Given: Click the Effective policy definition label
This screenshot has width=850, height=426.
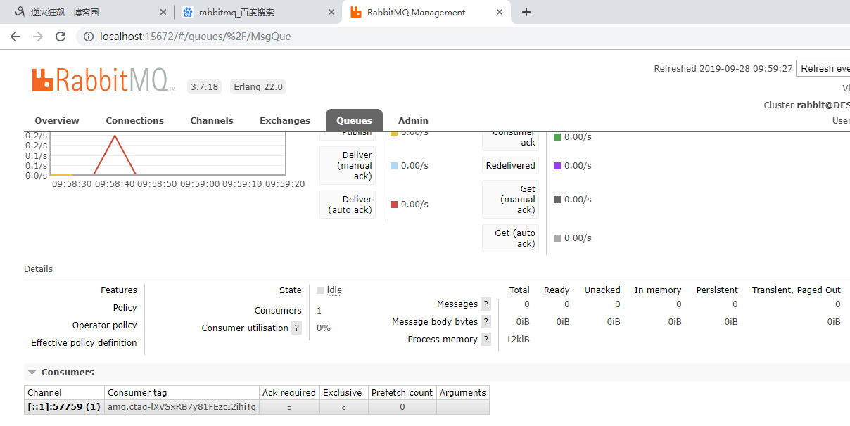Looking at the screenshot, I should [x=84, y=343].
